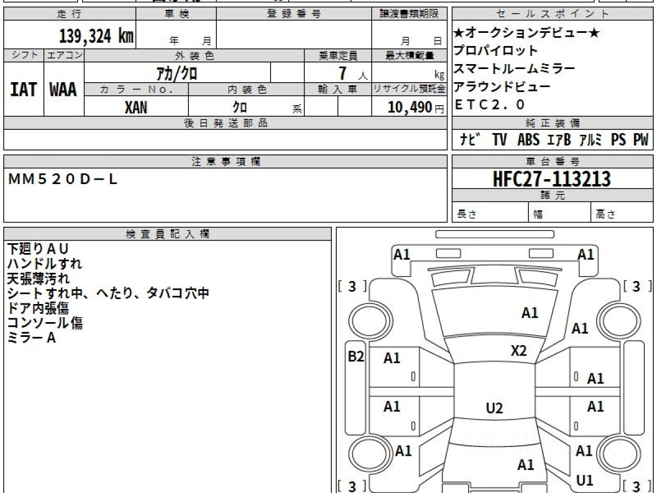Click the note MM520D-L
Viewport: 657px width, 493px height.
[63, 178]
